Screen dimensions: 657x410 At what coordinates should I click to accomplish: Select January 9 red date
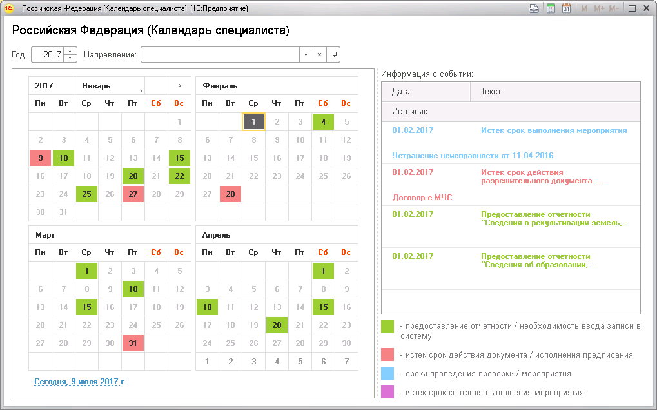(40, 158)
